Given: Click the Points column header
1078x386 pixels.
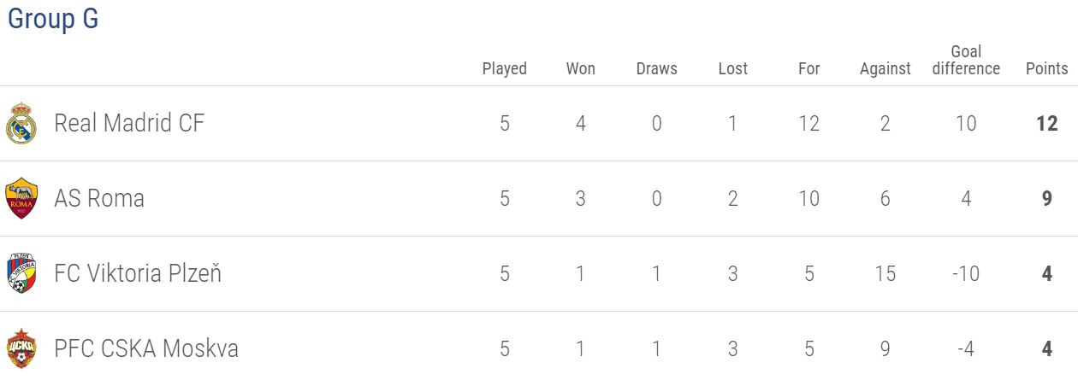Looking at the screenshot, I should (x=1047, y=68).
